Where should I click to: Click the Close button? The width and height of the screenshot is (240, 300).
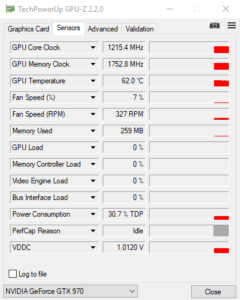(x=213, y=292)
